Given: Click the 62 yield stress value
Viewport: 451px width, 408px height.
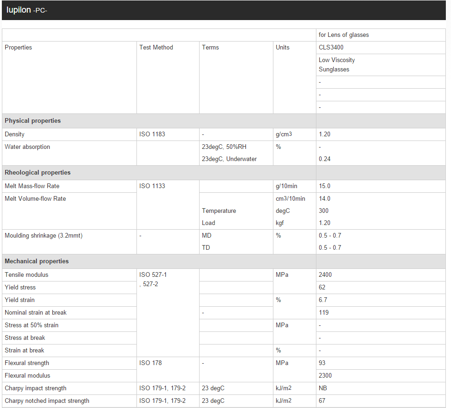Looking at the screenshot, I should point(322,287).
